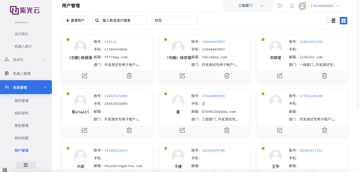359x172 pixels.
Task: Click the user avatar in header
Action: (x=302, y=6)
